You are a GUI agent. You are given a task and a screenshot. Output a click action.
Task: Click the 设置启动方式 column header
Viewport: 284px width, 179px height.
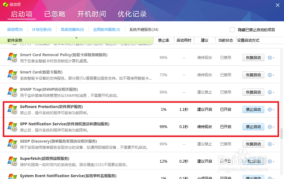tap(248, 40)
